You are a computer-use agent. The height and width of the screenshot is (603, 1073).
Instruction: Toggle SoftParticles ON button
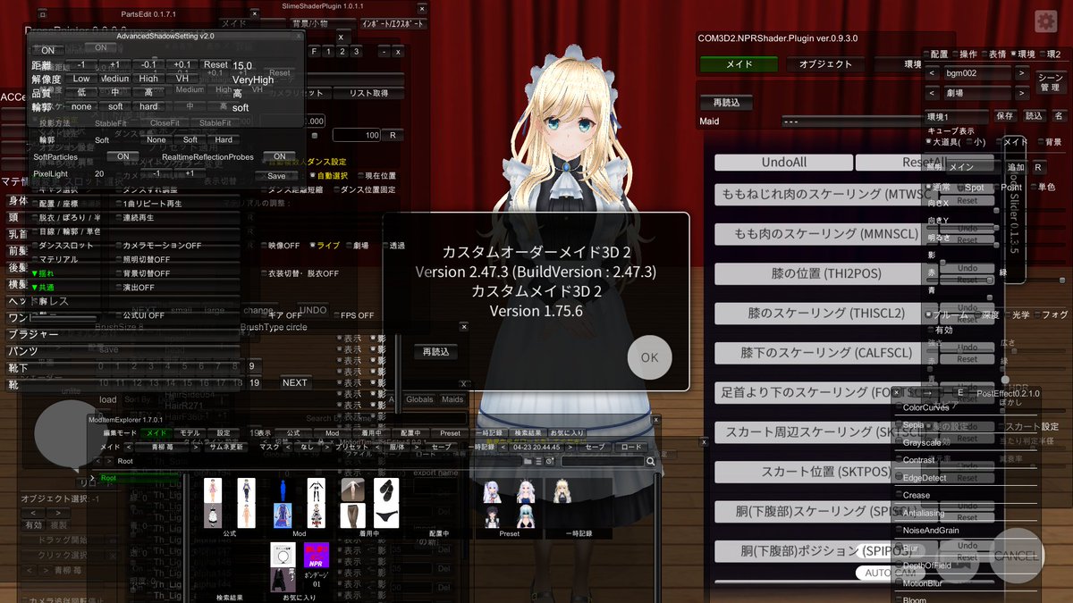click(123, 156)
